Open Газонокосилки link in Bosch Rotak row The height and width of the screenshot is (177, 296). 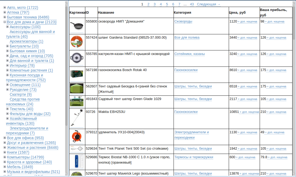point(186,70)
